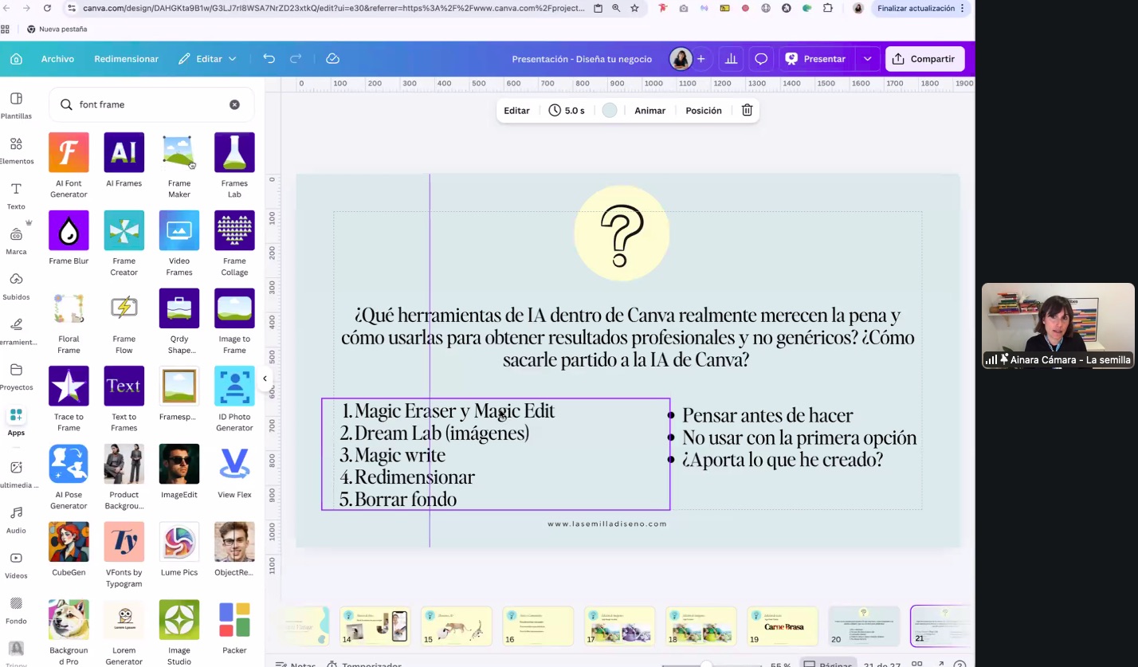Open the comments speech bubble
The image size is (1138, 667).
pyautogui.click(x=761, y=59)
